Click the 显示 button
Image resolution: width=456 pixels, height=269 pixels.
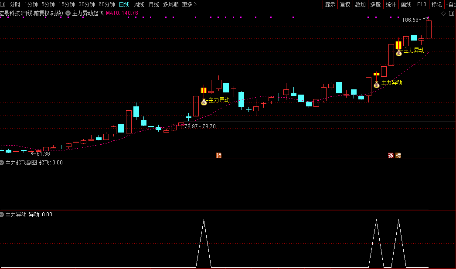click(x=330, y=4)
